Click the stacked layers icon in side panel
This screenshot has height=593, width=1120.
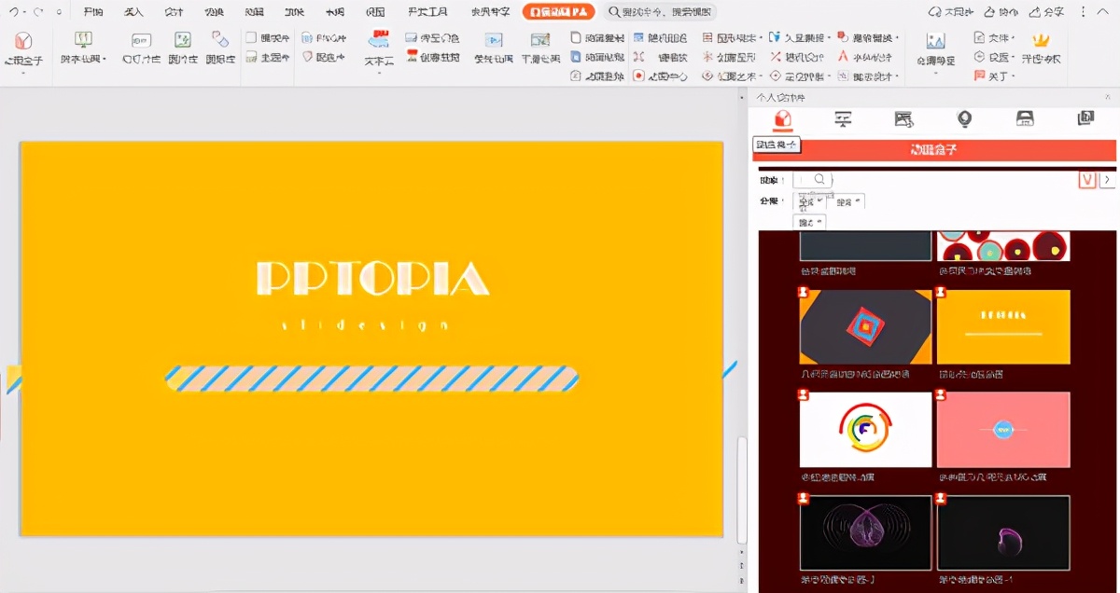tap(1085, 118)
